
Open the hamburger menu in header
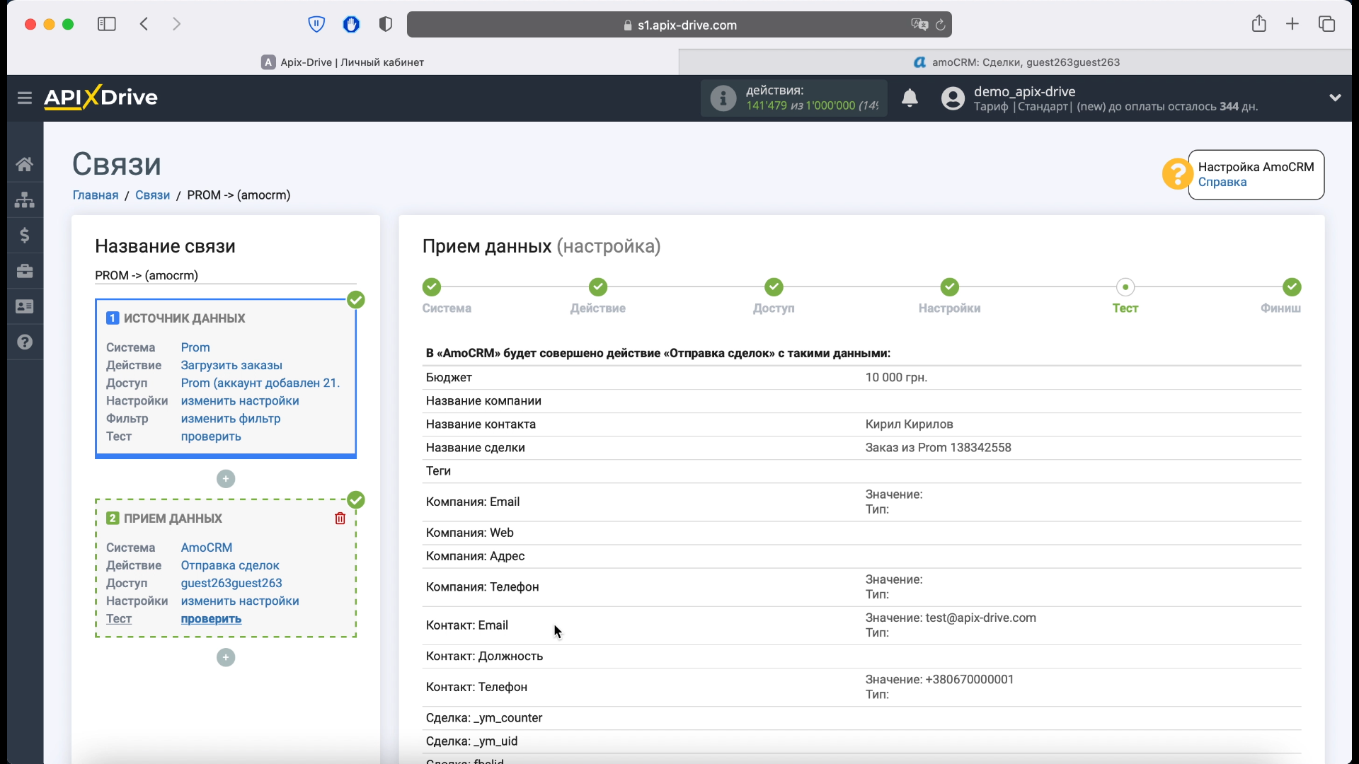coord(25,98)
